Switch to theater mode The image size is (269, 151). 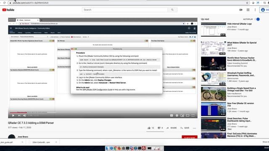point(188,116)
